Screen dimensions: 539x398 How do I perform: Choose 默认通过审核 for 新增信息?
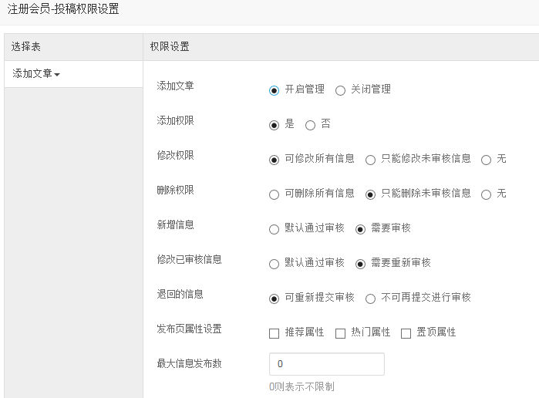coord(274,229)
